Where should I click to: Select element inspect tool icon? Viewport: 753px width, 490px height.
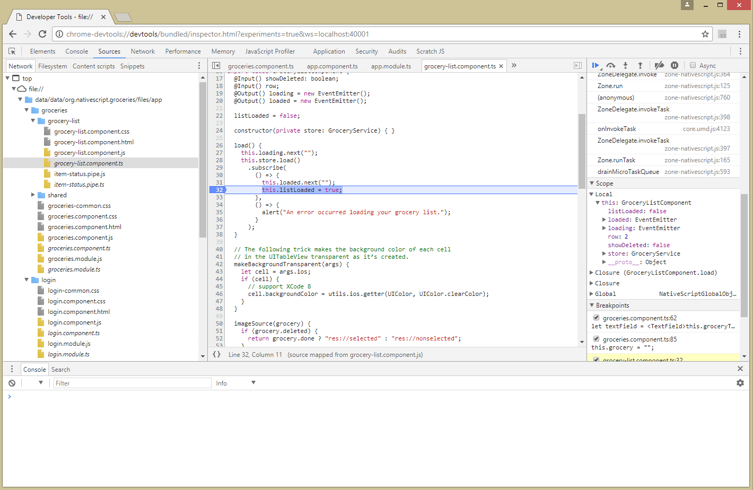[12, 51]
